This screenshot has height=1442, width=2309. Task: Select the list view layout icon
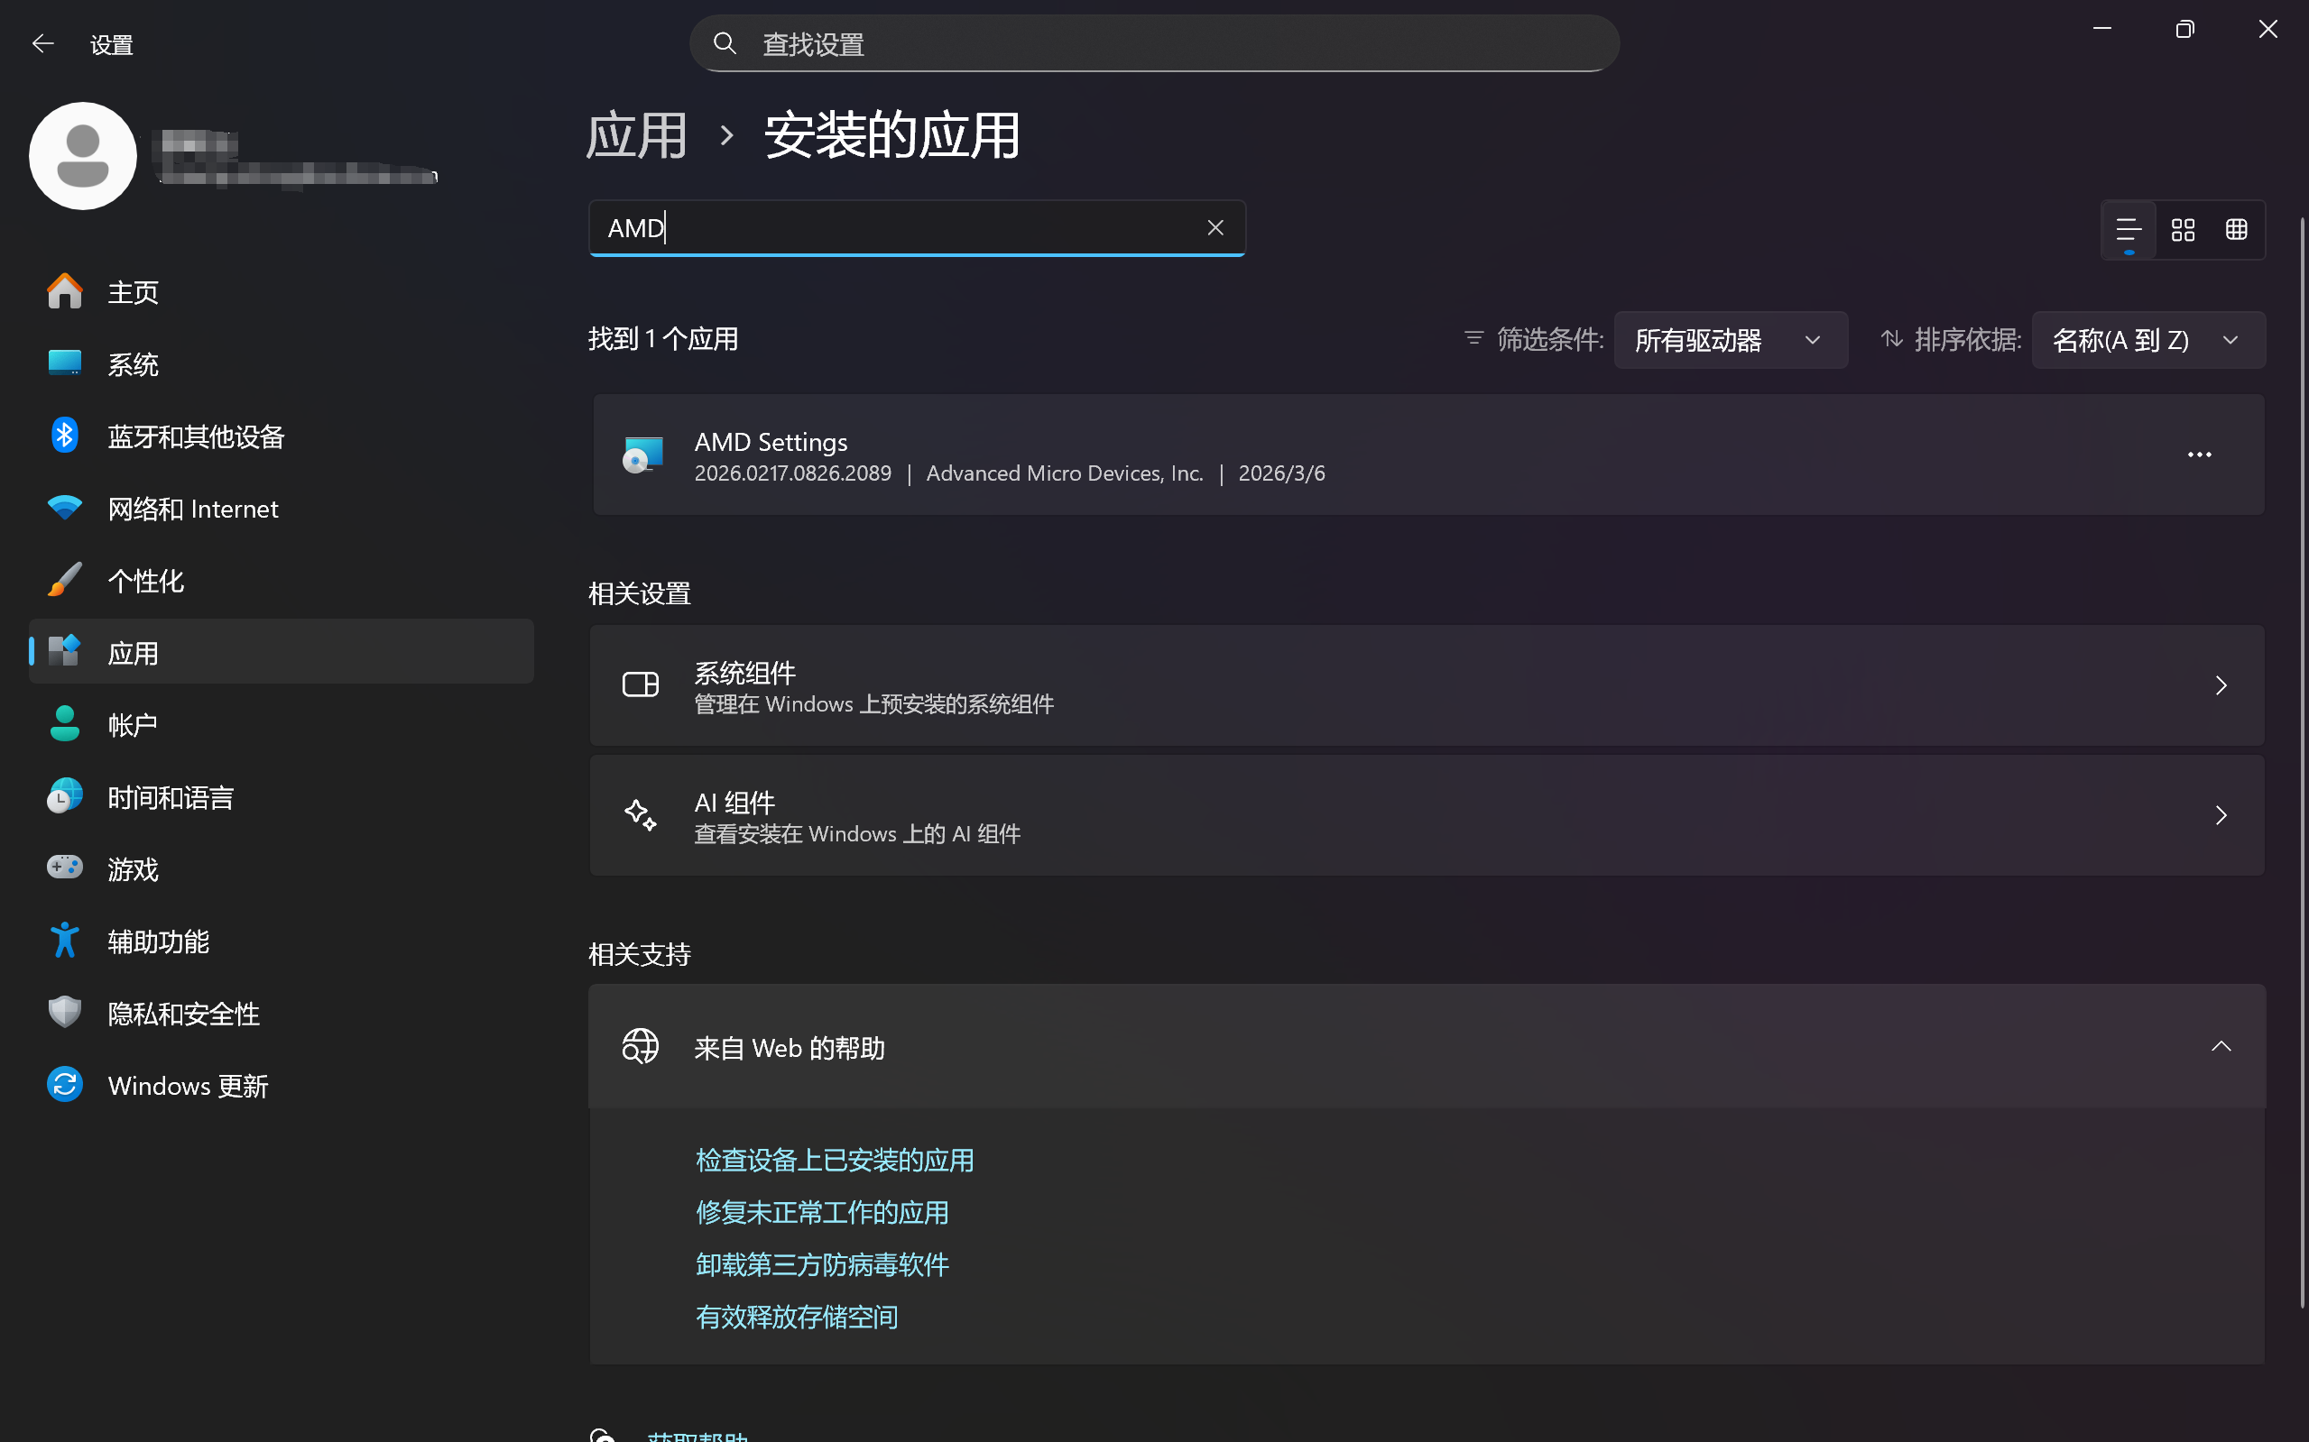pos(2129,230)
